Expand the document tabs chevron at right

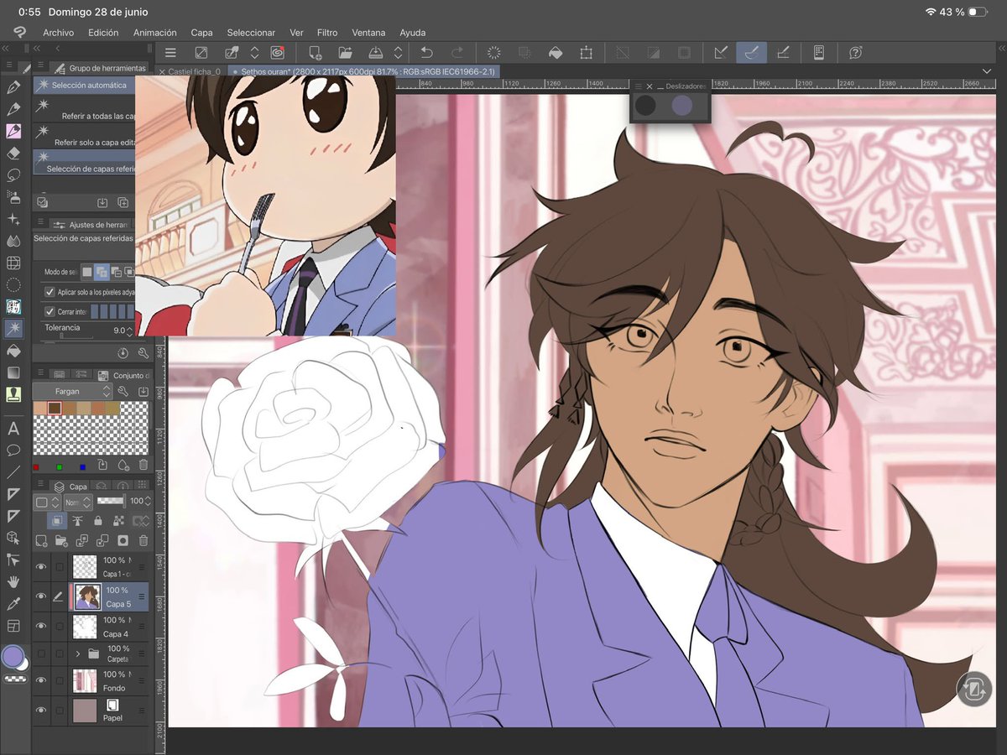pyautogui.click(x=987, y=71)
